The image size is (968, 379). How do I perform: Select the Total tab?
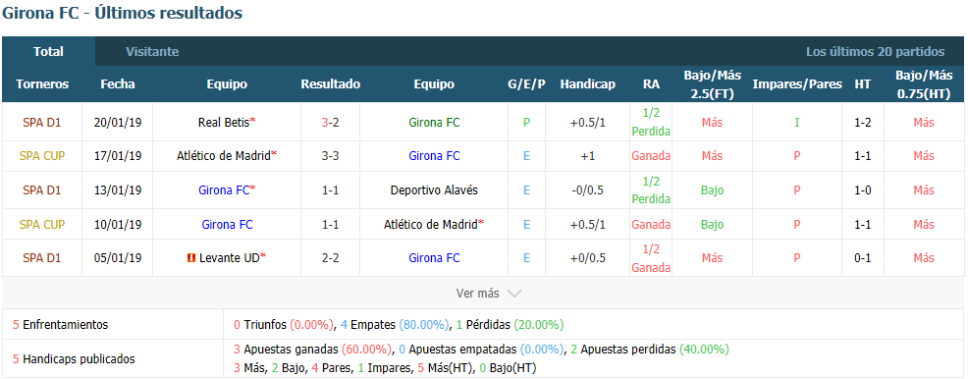point(49,52)
